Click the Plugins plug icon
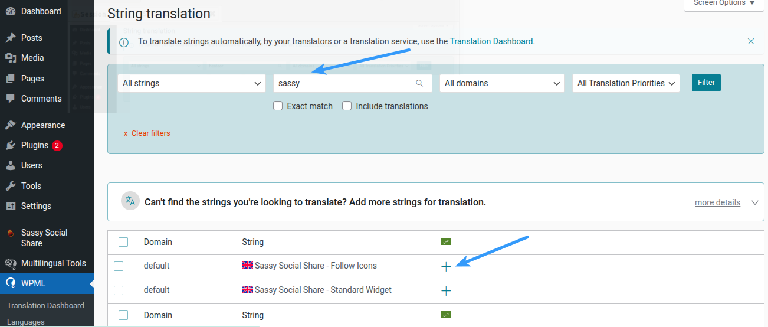This screenshot has width=768, height=327. pos(10,145)
